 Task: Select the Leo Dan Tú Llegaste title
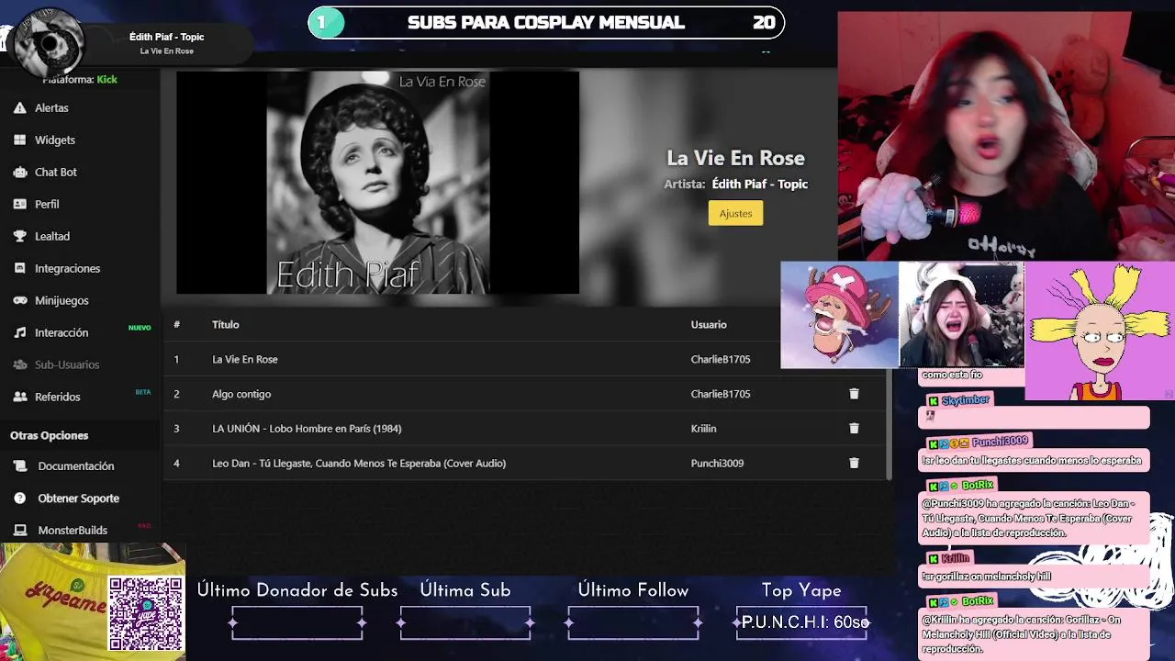pyautogui.click(x=359, y=464)
